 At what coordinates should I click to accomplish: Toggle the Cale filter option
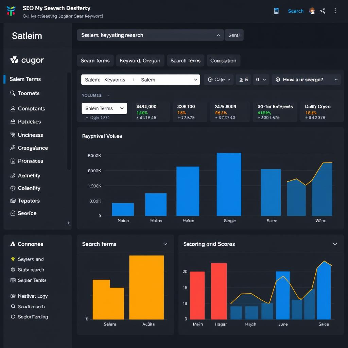point(219,80)
